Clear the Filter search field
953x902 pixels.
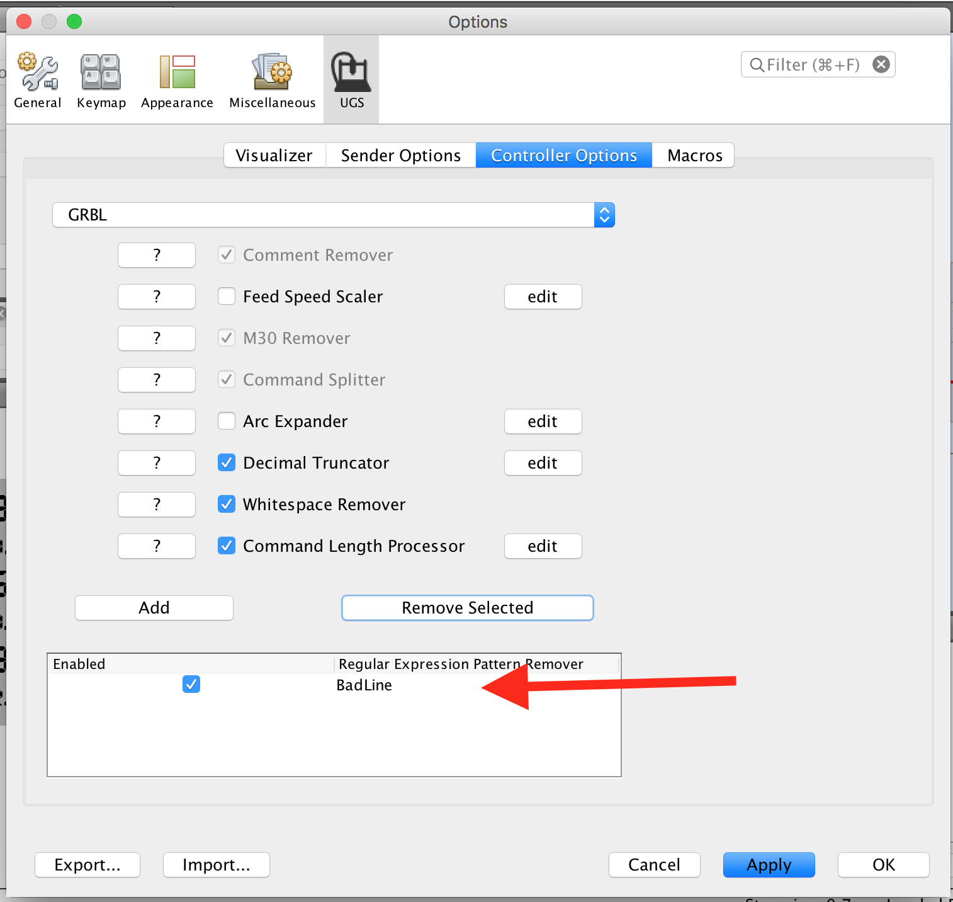(x=880, y=64)
